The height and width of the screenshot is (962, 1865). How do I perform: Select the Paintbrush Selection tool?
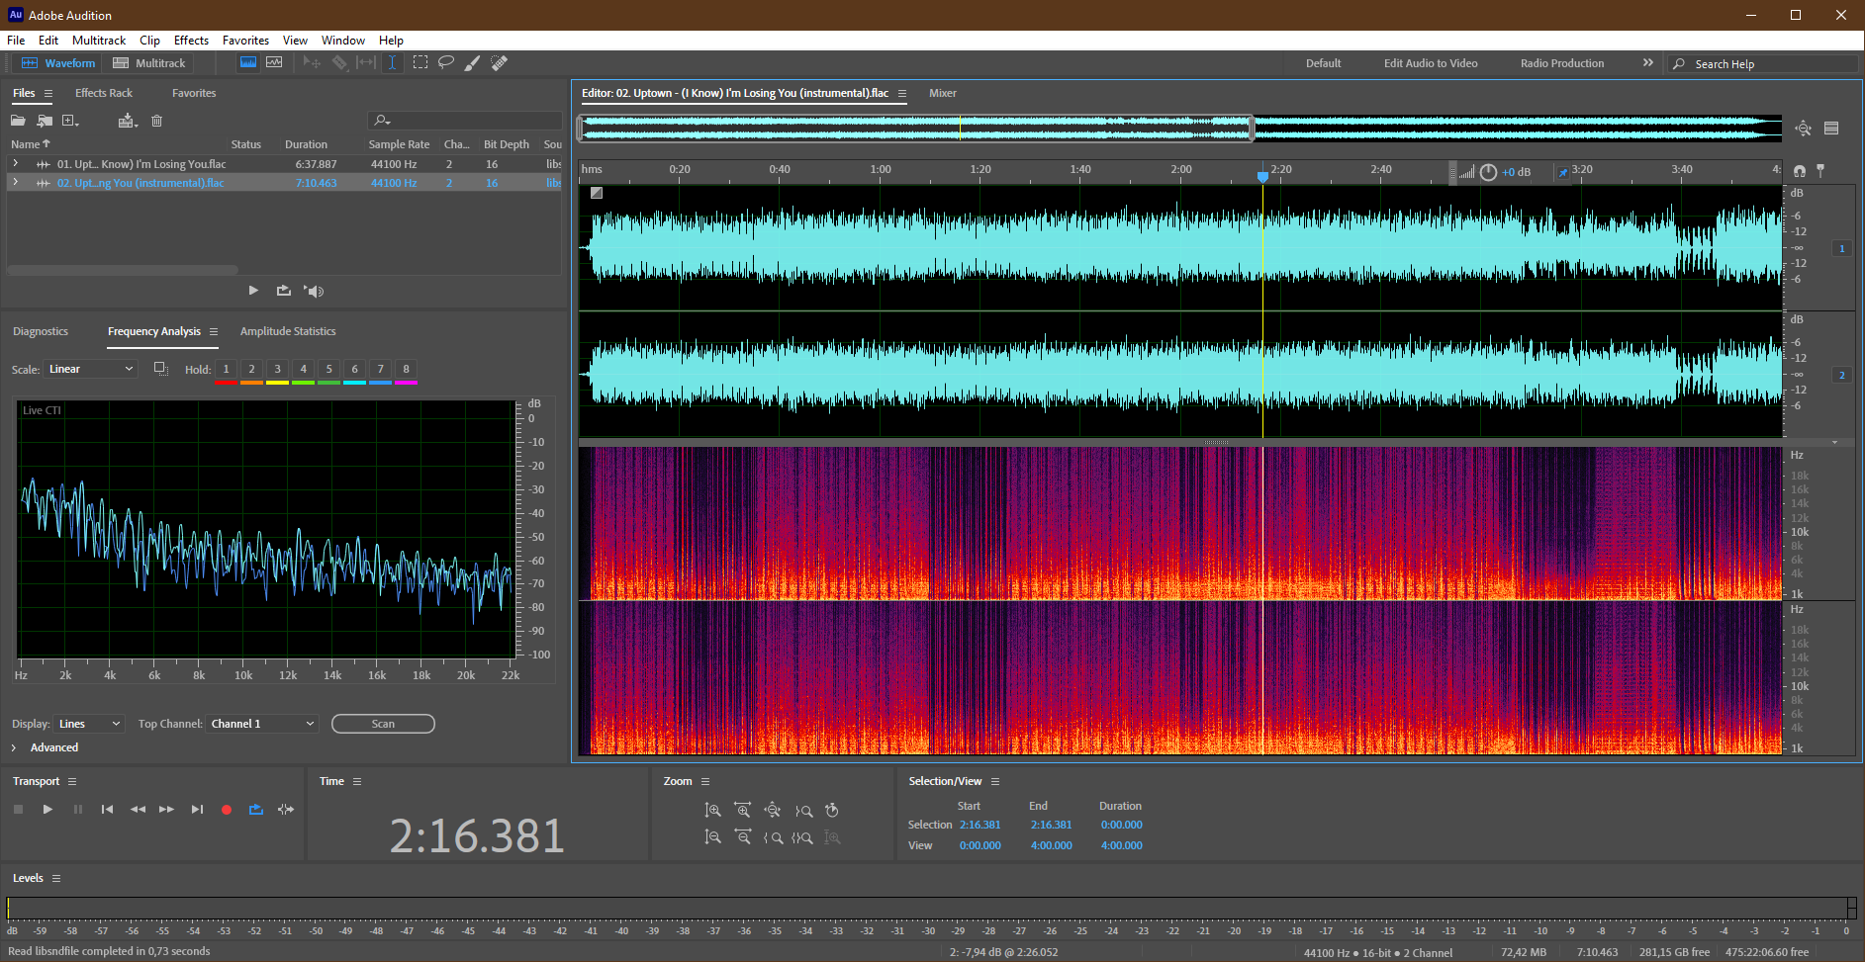(x=473, y=62)
